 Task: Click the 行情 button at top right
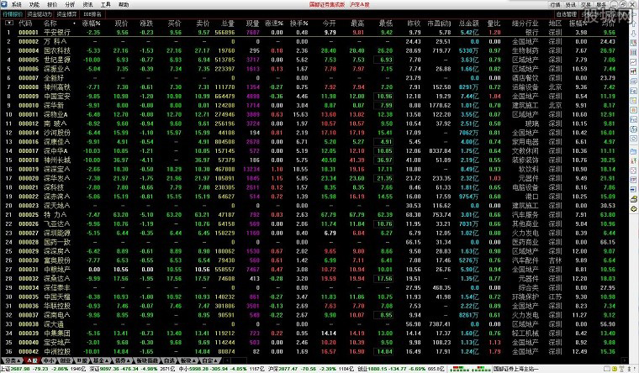click(x=555, y=4)
